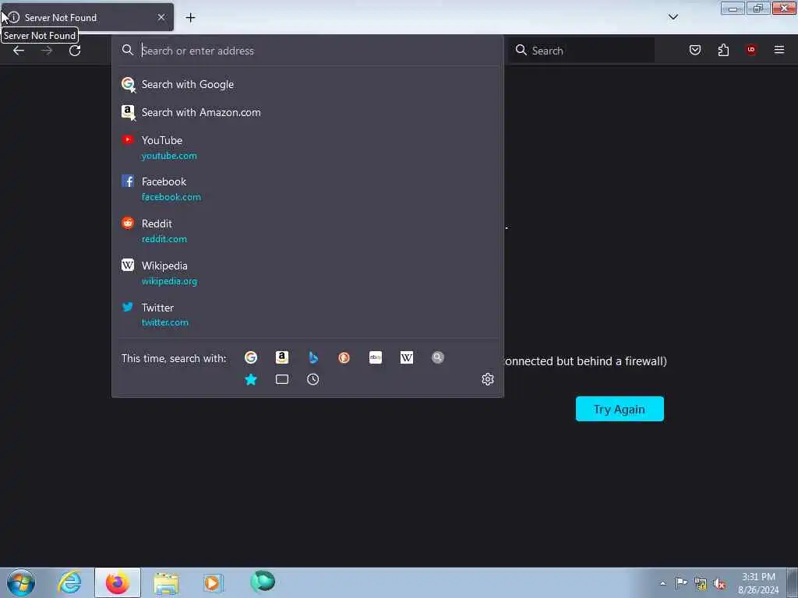This screenshot has width=798, height=598.
Task: Search this time with Amazon icon
Action: click(282, 357)
